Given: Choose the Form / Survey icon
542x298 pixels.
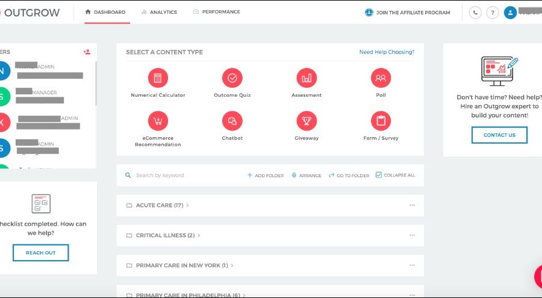Looking at the screenshot, I should [381, 121].
